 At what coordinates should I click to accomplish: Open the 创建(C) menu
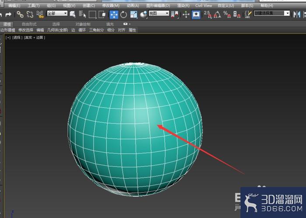[x=89, y=6]
